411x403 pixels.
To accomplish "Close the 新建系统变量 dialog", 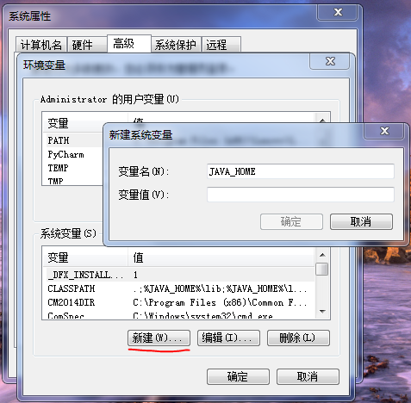I will (384, 132).
